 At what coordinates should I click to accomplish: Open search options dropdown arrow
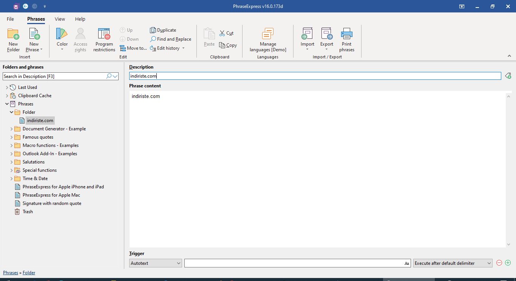(x=115, y=76)
